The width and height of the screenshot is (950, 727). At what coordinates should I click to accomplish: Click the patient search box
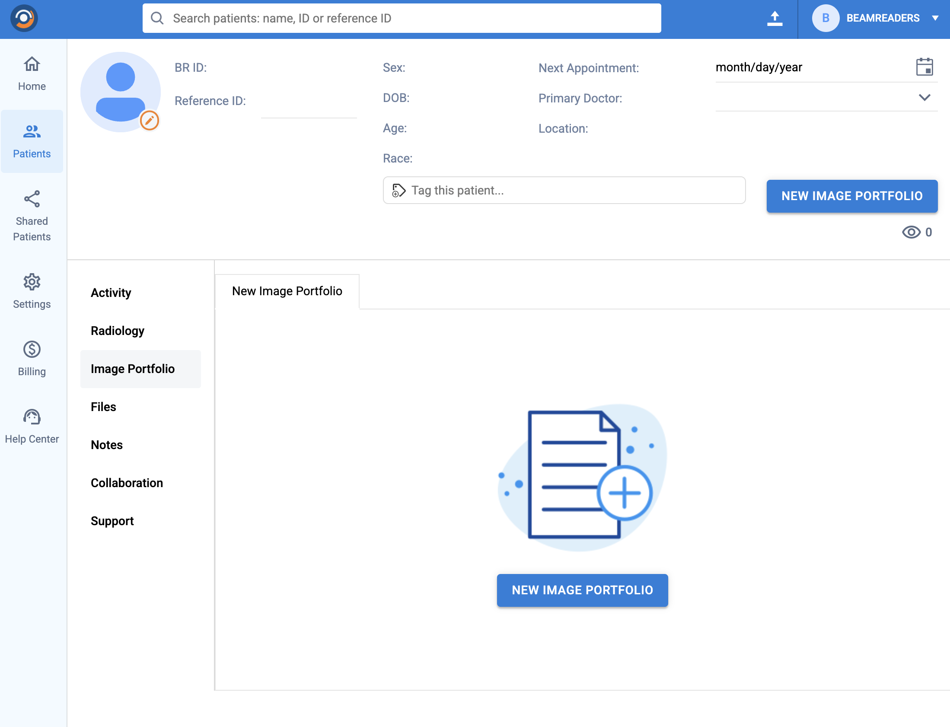pos(402,18)
